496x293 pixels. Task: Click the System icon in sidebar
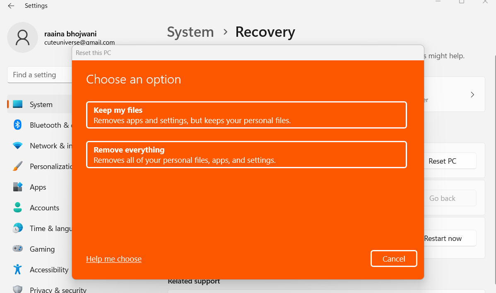[x=17, y=105]
